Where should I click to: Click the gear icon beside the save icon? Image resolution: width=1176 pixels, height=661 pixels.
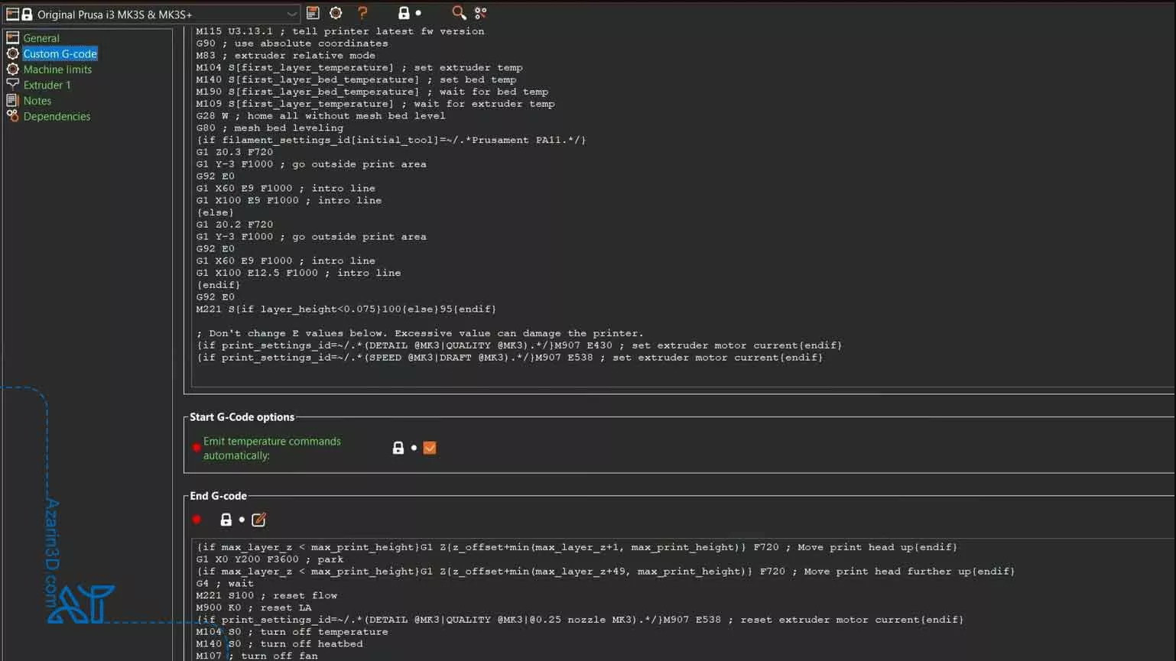[x=336, y=13]
